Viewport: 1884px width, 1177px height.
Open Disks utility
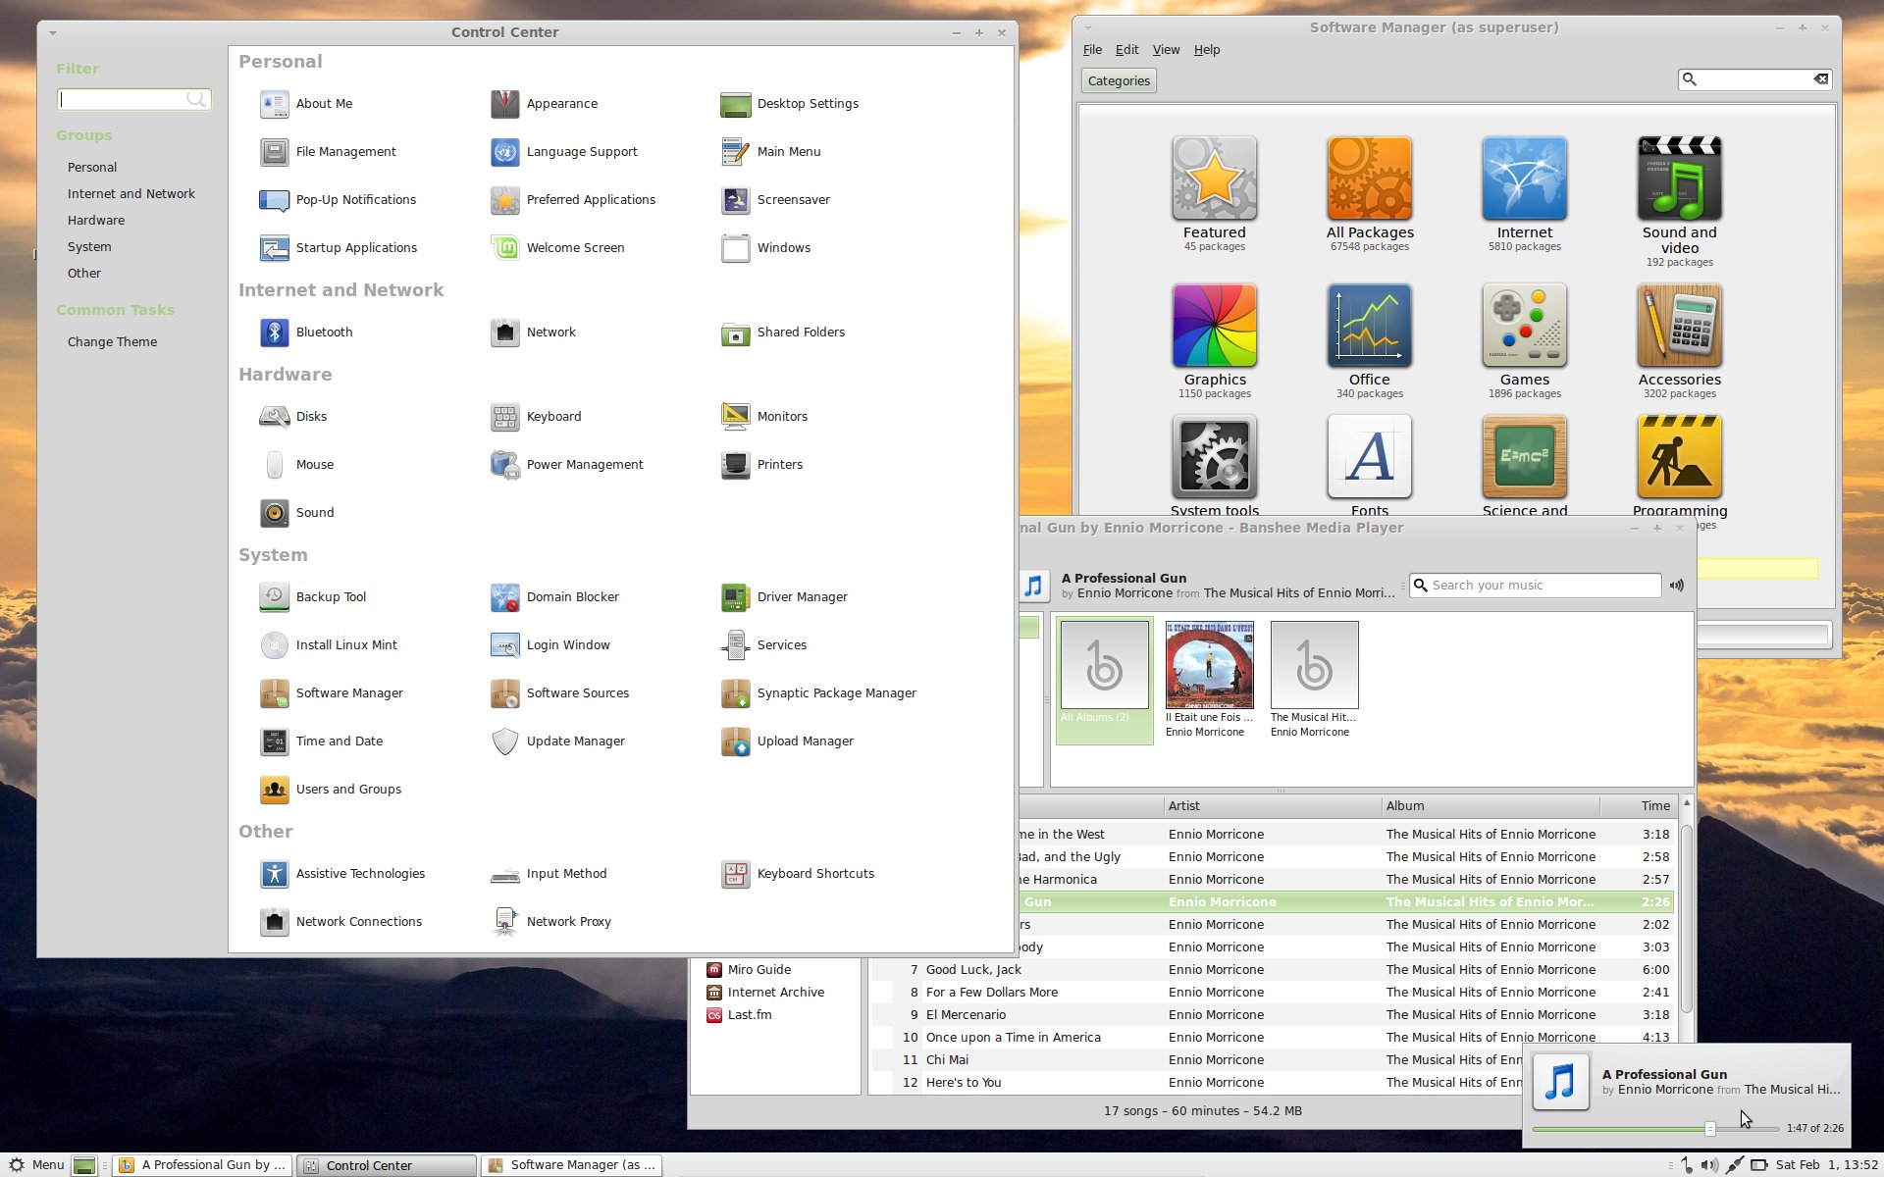tap(293, 416)
